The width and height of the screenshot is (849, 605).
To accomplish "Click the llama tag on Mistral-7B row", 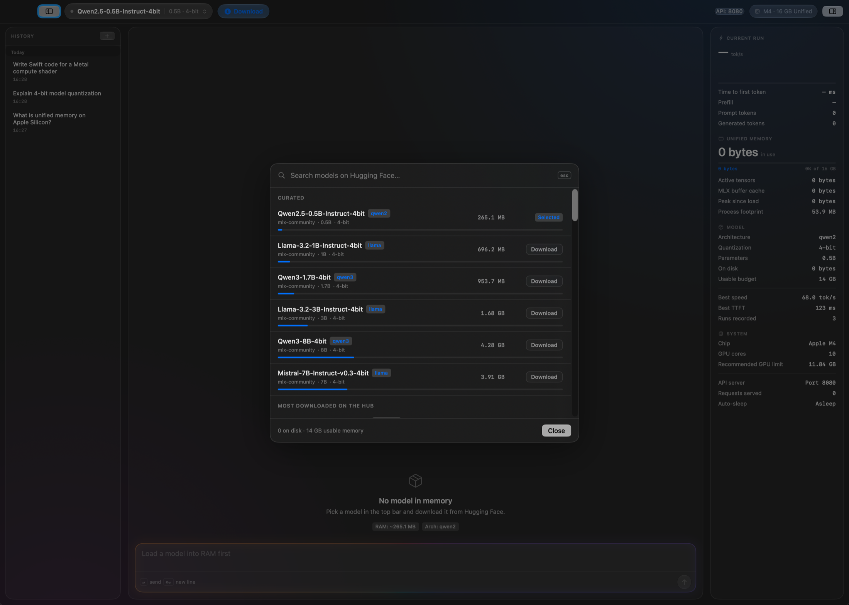I will pyautogui.click(x=381, y=373).
